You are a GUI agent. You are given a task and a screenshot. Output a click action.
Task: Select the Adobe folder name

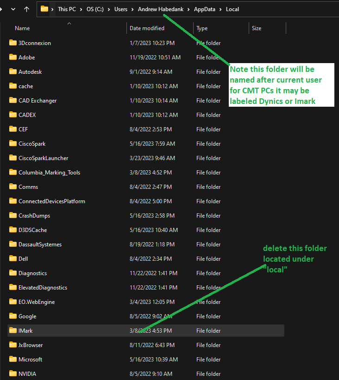coord(26,58)
